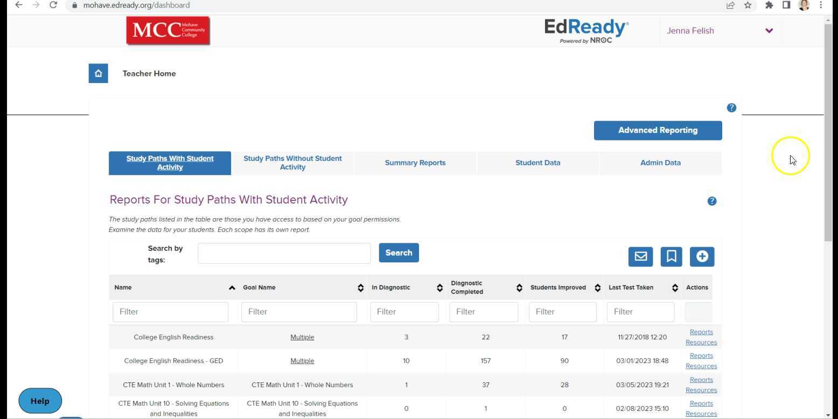The width and height of the screenshot is (838, 419).
Task: Open the email report icon
Action: pyautogui.click(x=640, y=257)
